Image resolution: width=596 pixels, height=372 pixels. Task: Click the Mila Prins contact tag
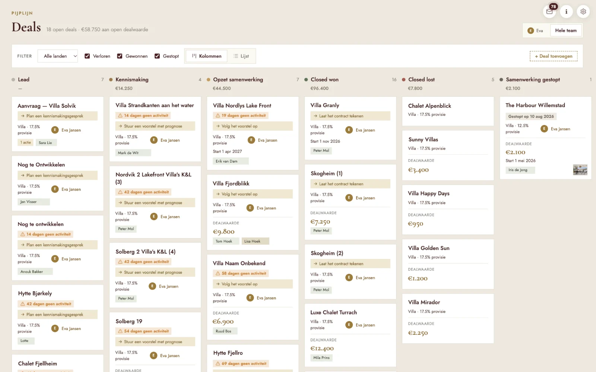point(321,358)
